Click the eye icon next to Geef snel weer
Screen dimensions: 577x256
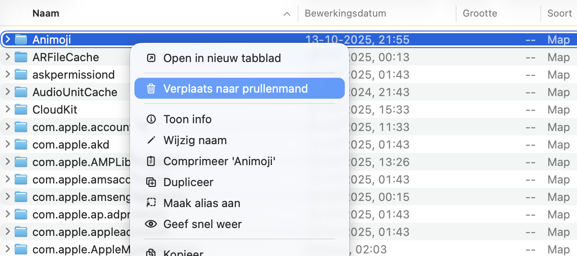tap(151, 224)
